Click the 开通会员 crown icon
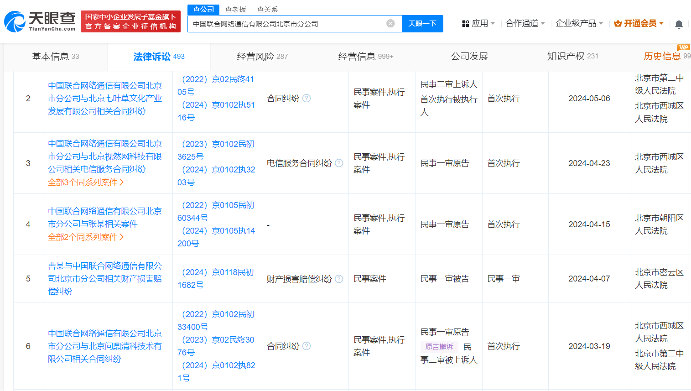691x391 pixels. coord(618,23)
